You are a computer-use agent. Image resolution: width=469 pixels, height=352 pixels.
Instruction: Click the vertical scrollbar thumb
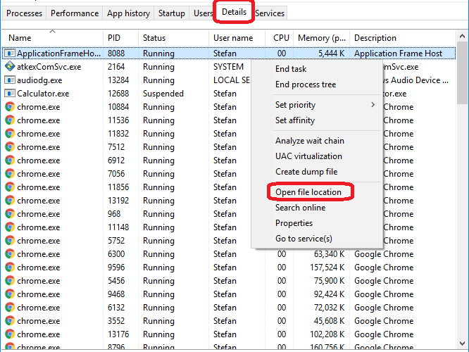[x=462, y=73]
